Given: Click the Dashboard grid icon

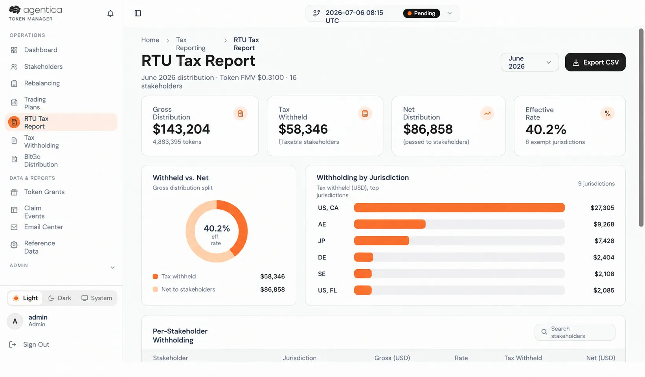Looking at the screenshot, I should coord(14,50).
